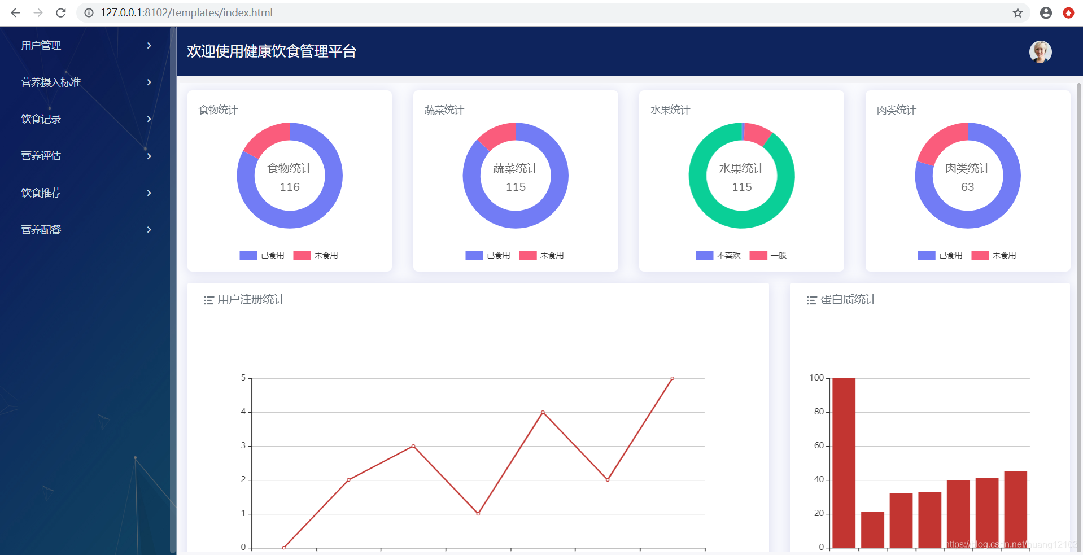Toggle 一般 legend in 水果统计 chart

(768, 255)
